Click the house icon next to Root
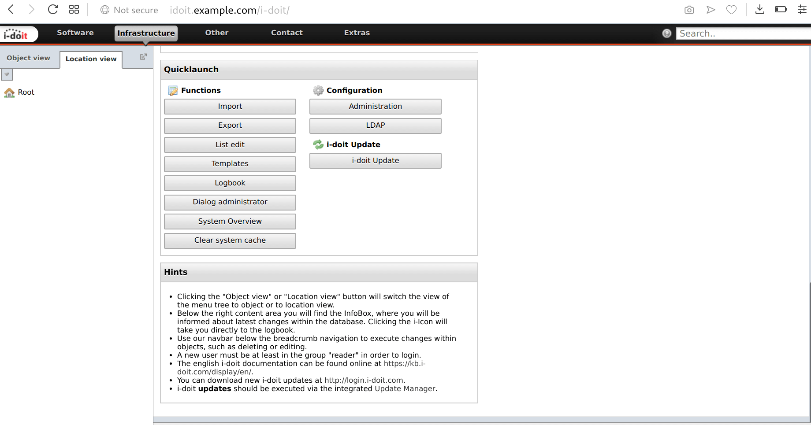This screenshot has height=425, width=811. click(x=9, y=92)
